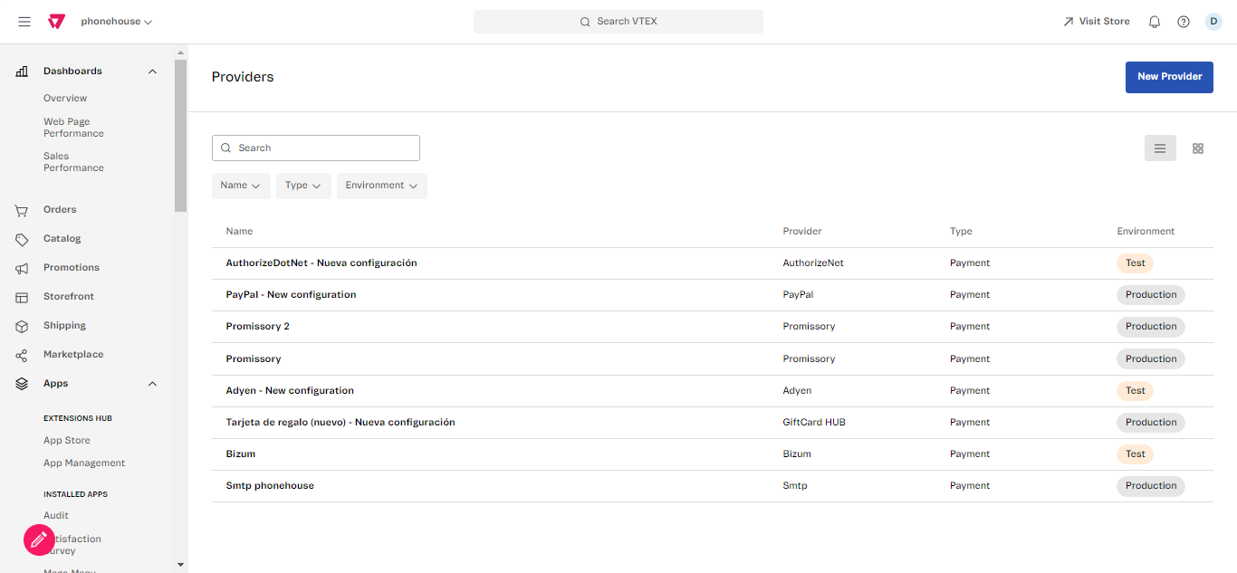Click the pink pencil edit button

click(x=38, y=540)
